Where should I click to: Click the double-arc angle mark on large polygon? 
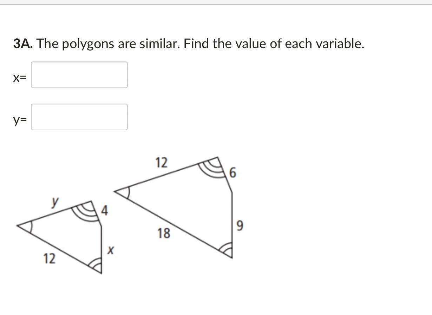click(226, 249)
